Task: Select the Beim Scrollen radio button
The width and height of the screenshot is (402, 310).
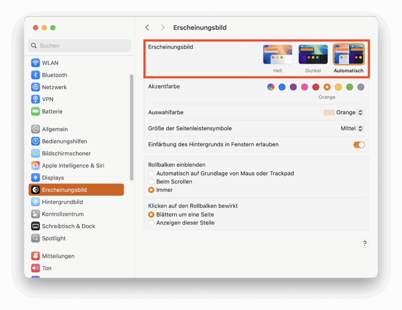Action: coord(151,182)
